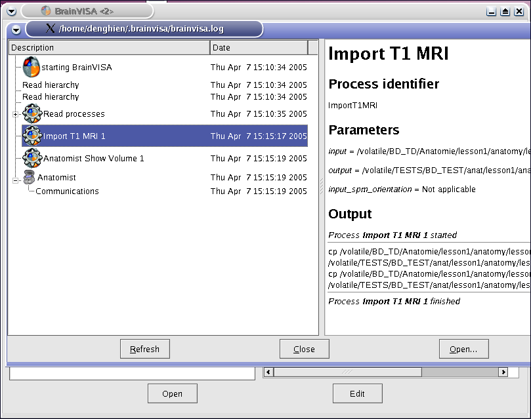Select the Communications log entry
Screen dimensions: 531x419
[x=67, y=191]
